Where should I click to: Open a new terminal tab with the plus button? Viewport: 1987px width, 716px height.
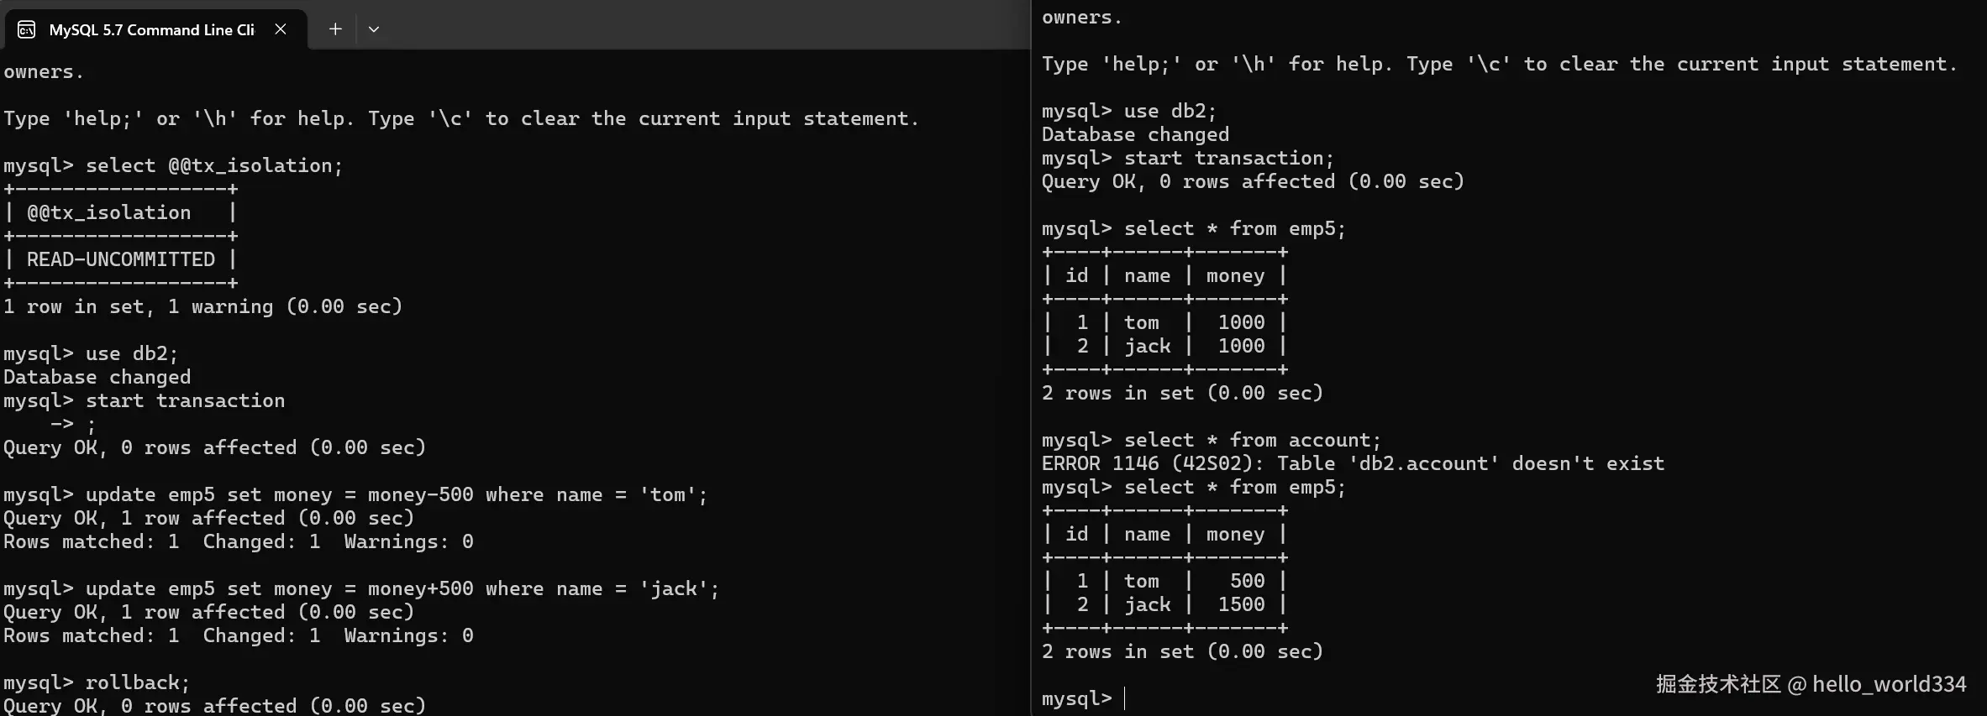click(x=335, y=29)
